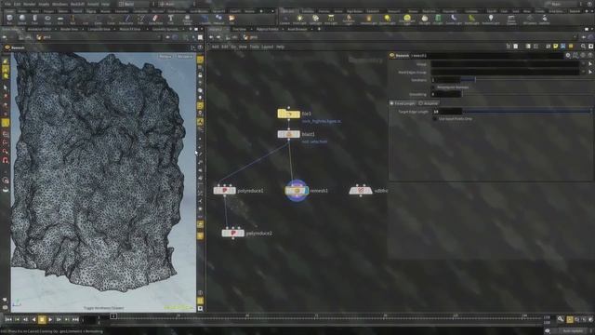This screenshot has width=595, height=335.
Task: Click the network editor search icon
Action: pyautogui.click(x=583, y=47)
